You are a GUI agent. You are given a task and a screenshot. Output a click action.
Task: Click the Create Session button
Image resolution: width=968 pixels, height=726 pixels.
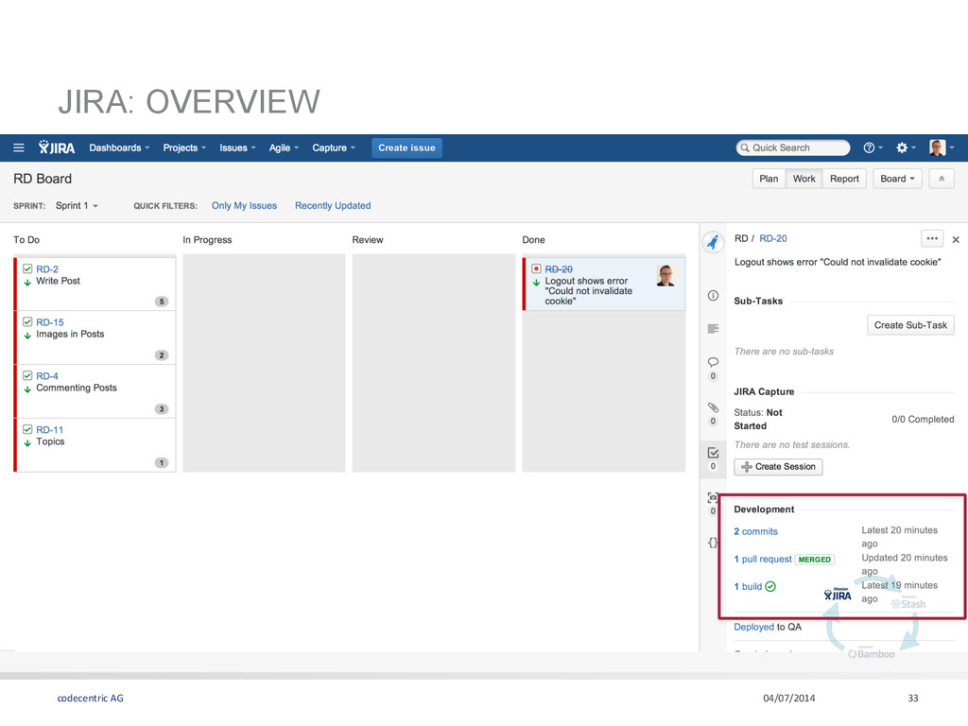[778, 467]
